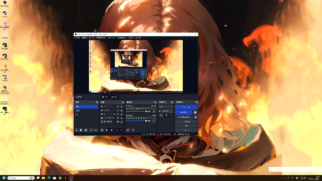Toggle visibility eye of the first source
Image resolution: width=322 pixels, height=181 pixels.
(118, 107)
